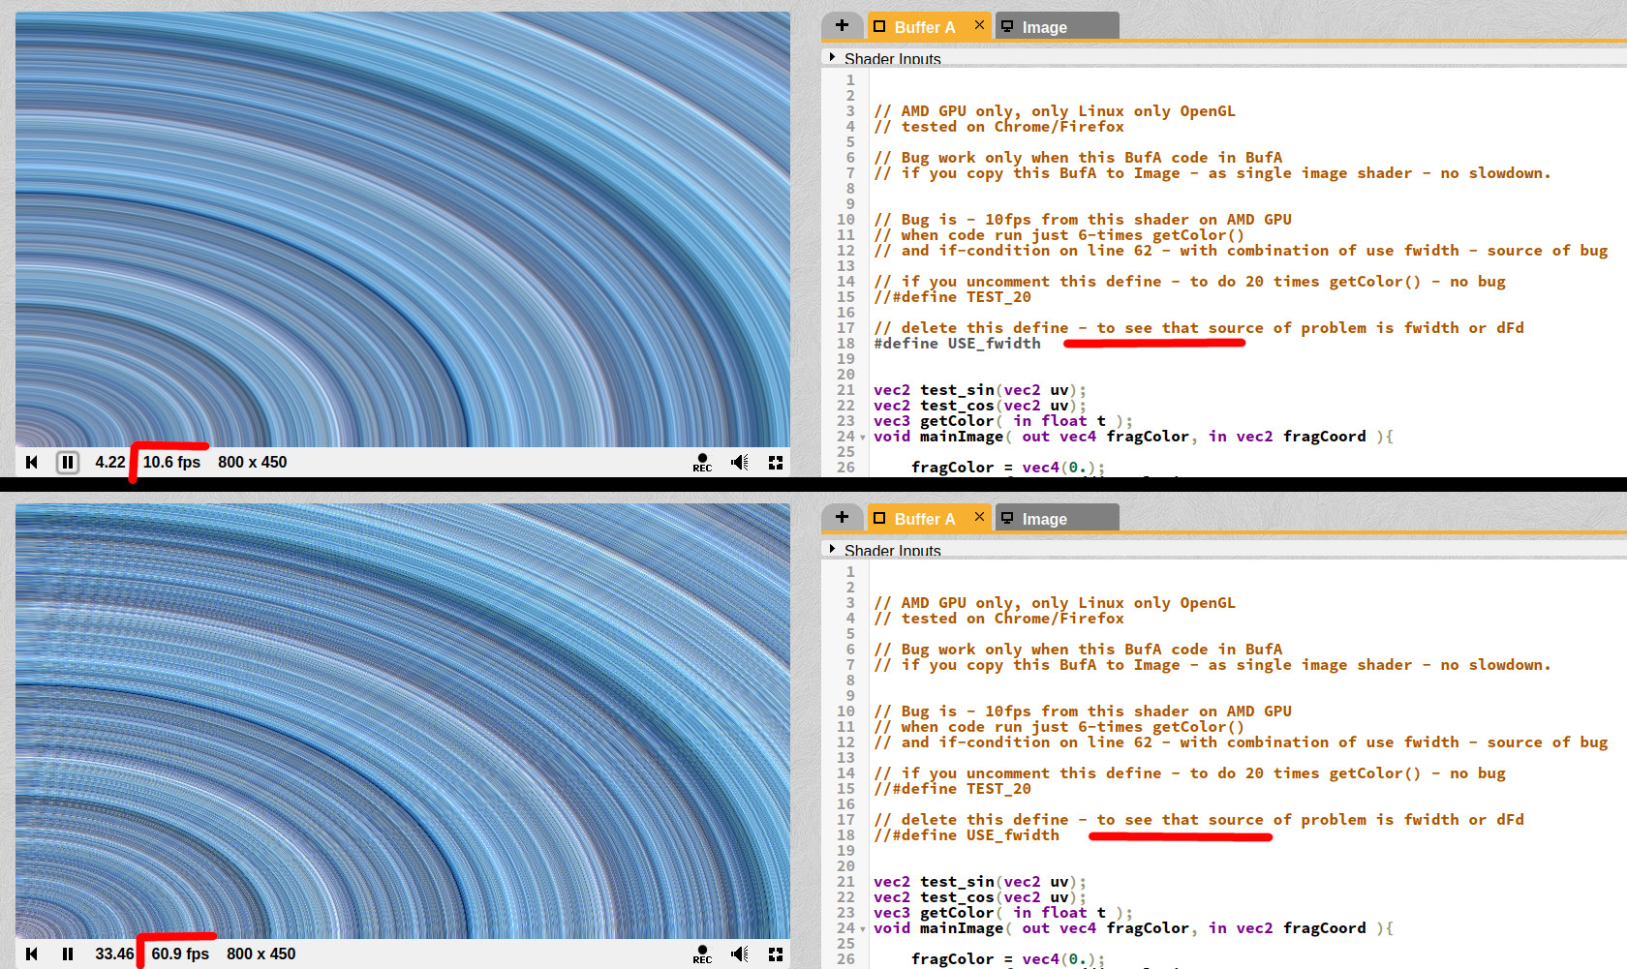This screenshot has width=1627, height=969.
Task: Mute audio in the 10.6 fps player
Action: point(740,462)
